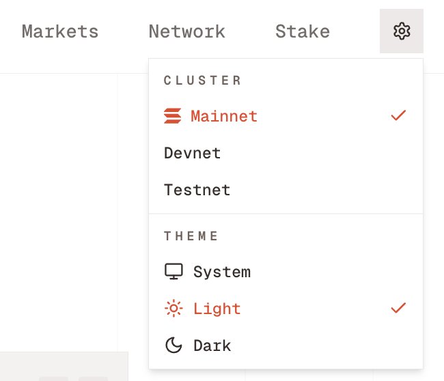Open the Stake page

303,31
